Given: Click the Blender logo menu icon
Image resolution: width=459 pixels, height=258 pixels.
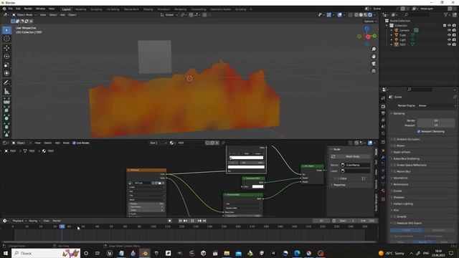Looking at the screenshot, I should point(4,9).
